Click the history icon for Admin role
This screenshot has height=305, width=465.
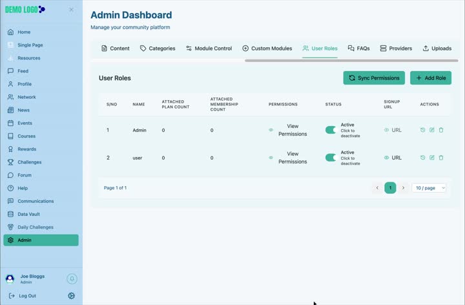423,130
